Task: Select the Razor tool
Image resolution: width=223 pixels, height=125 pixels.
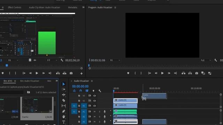Action: pos(63,100)
